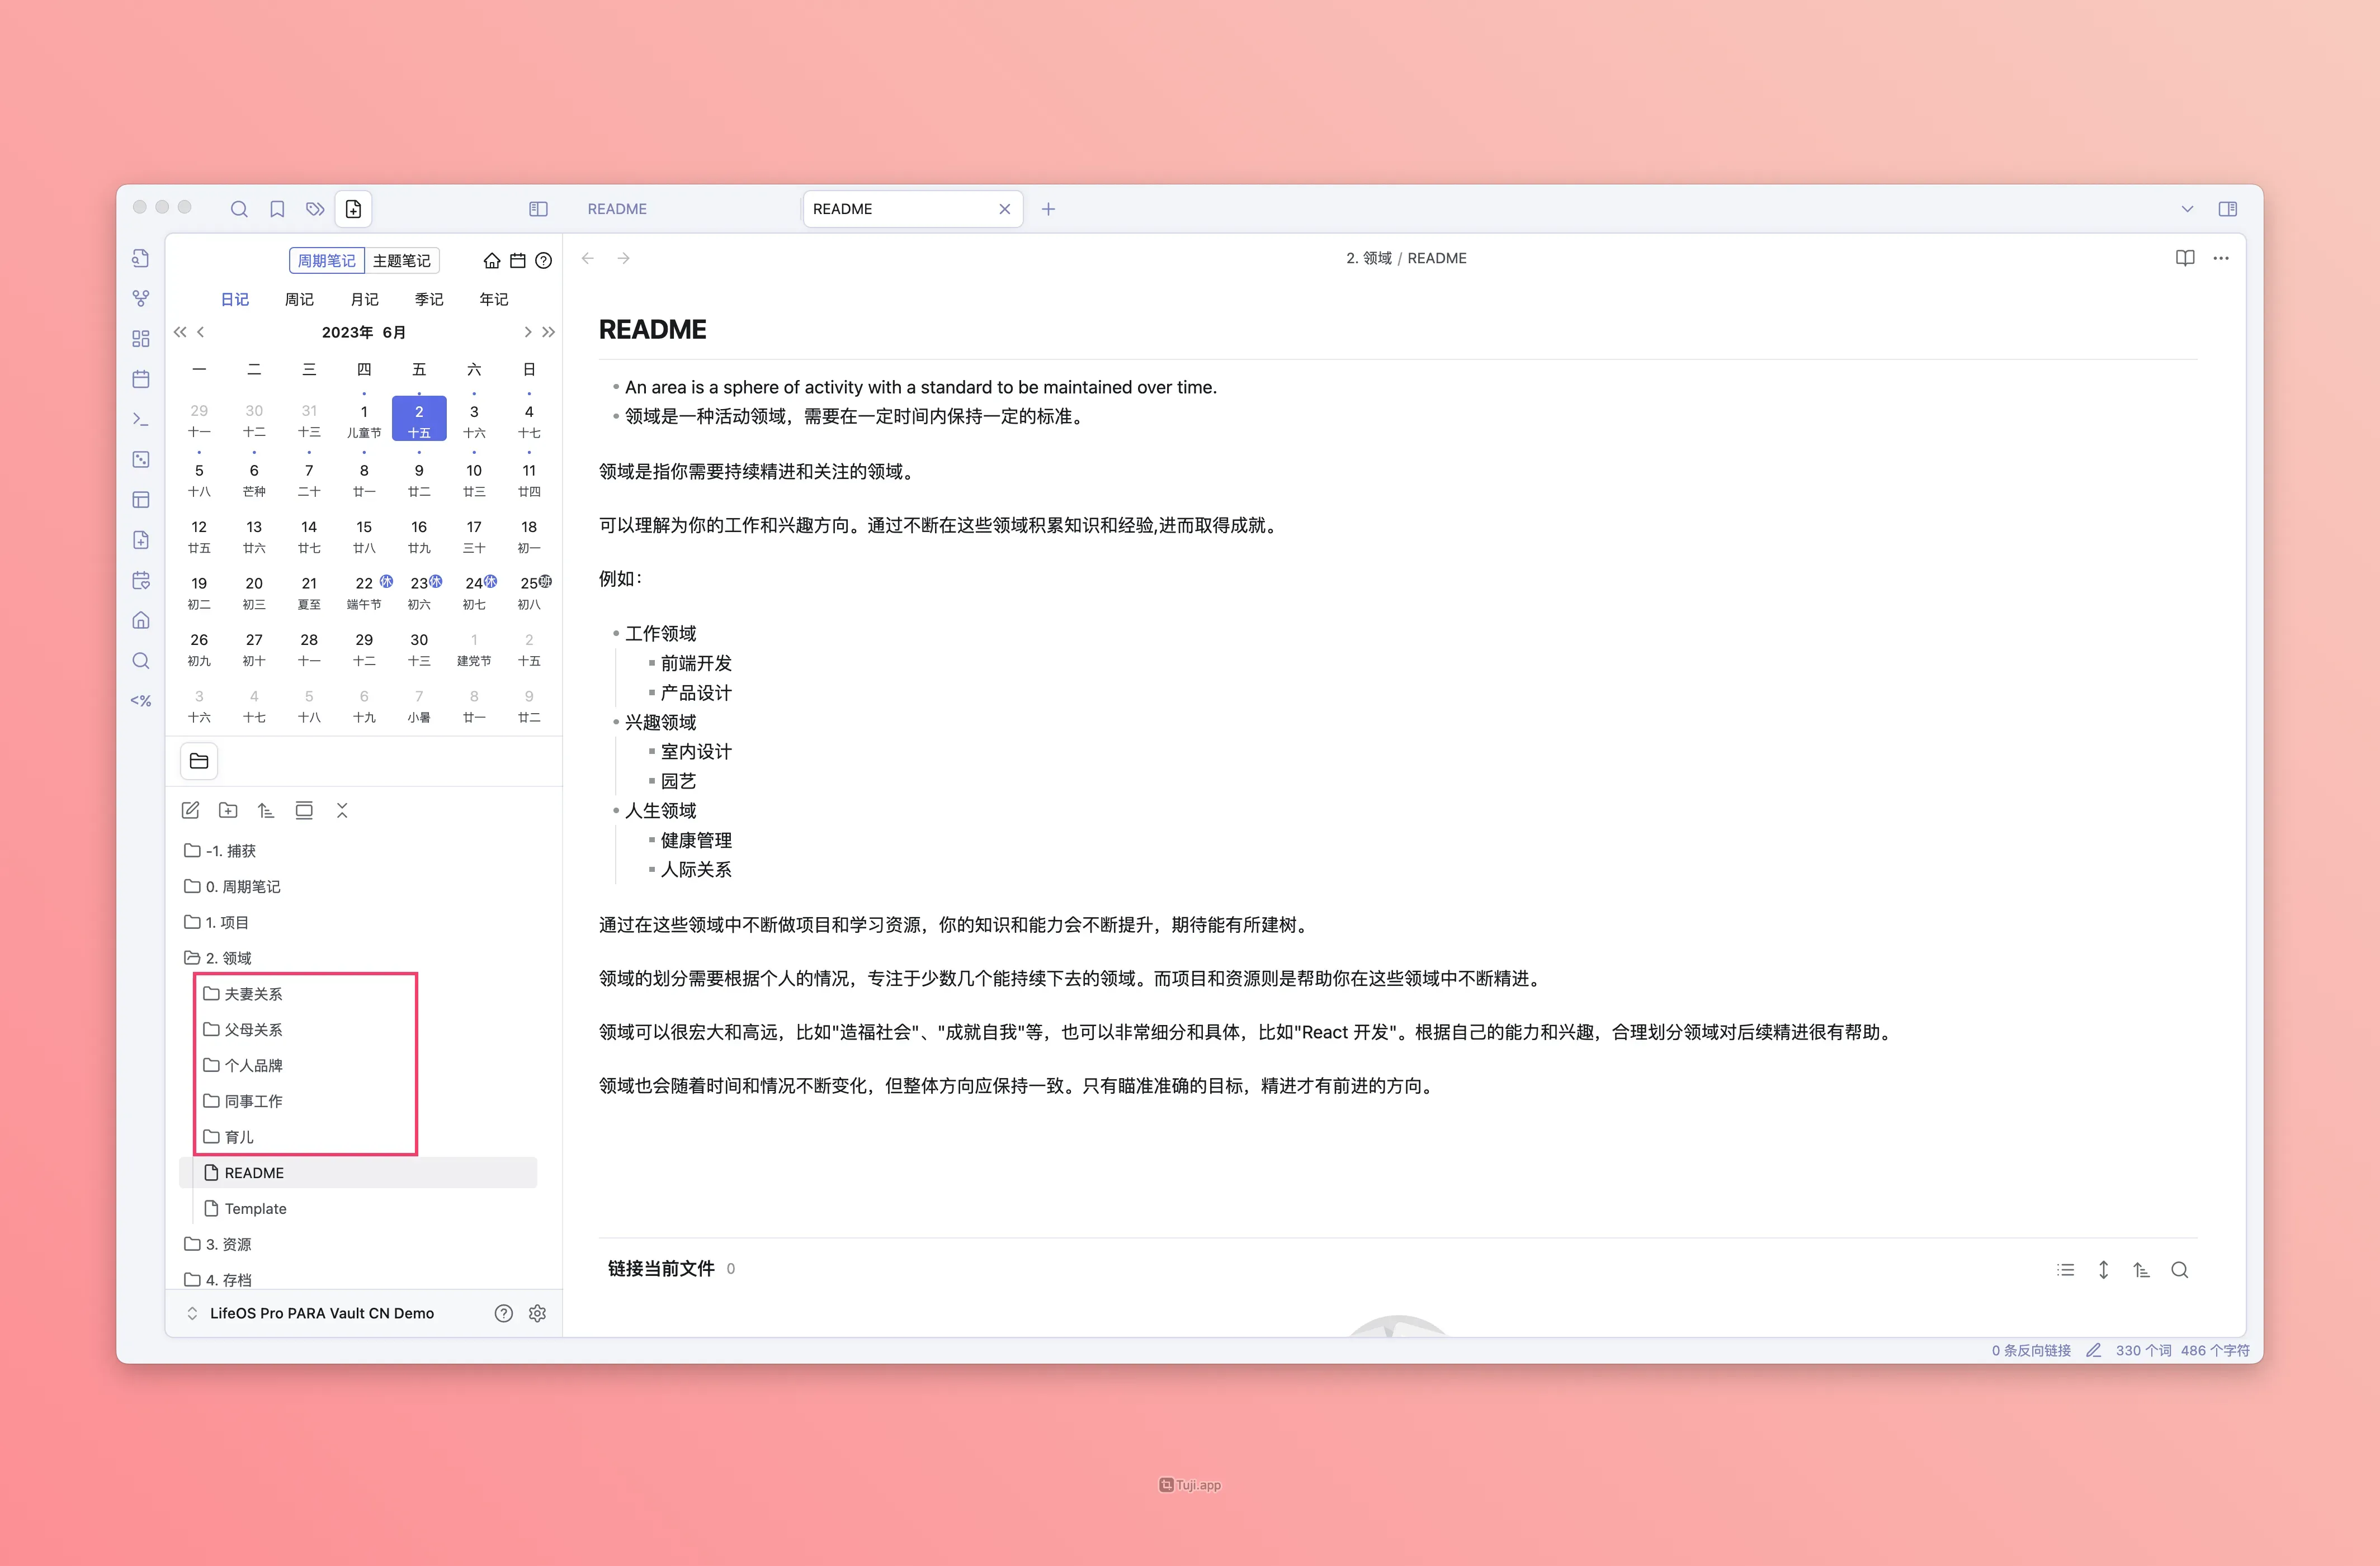Open graph view from left ribbon
The width and height of the screenshot is (2380, 1566).
tap(141, 298)
